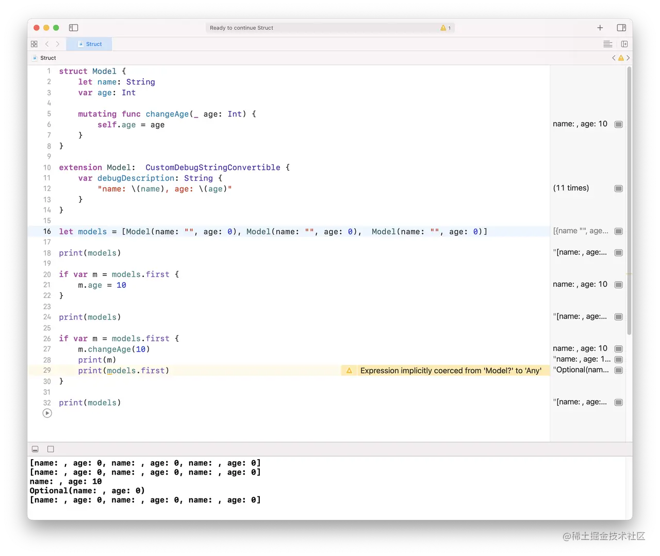
Task: Click the plus Library button
Action: [x=600, y=28]
